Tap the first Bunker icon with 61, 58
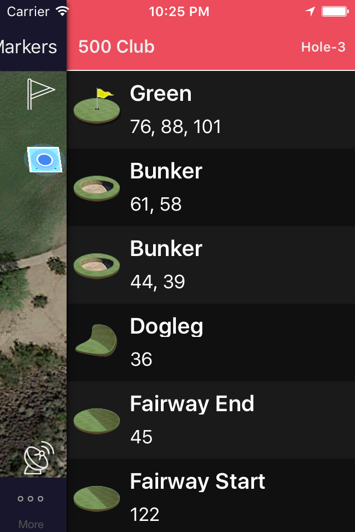The height and width of the screenshot is (532, 355). coord(97,188)
